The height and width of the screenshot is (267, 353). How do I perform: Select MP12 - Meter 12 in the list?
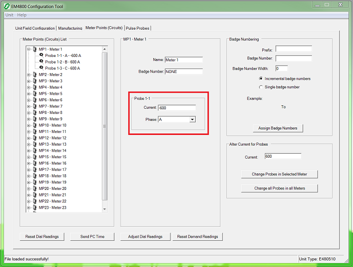(52, 138)
